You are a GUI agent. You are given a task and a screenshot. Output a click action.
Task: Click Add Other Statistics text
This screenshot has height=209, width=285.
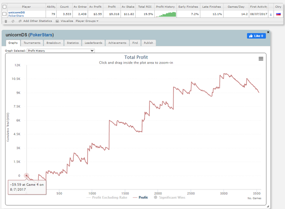pos(37,21)
